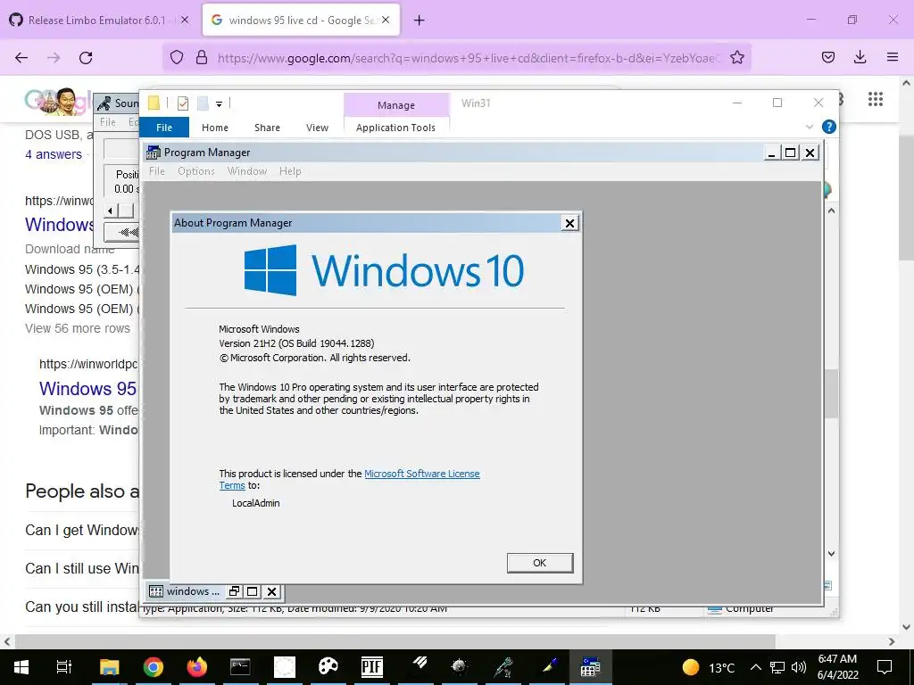The width and height of the screenshot is (914, 685).
Task: Open Program Manager taskbar icon
Action: coord(590,667)
